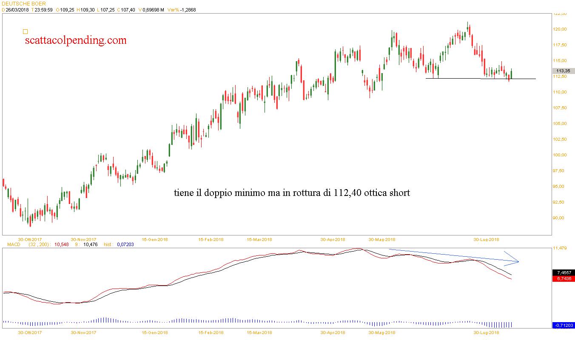Screen dimensions: 575x340
Task: Click the 15-Gen-2018 label below the MACD panel
Action: point(154,332)
